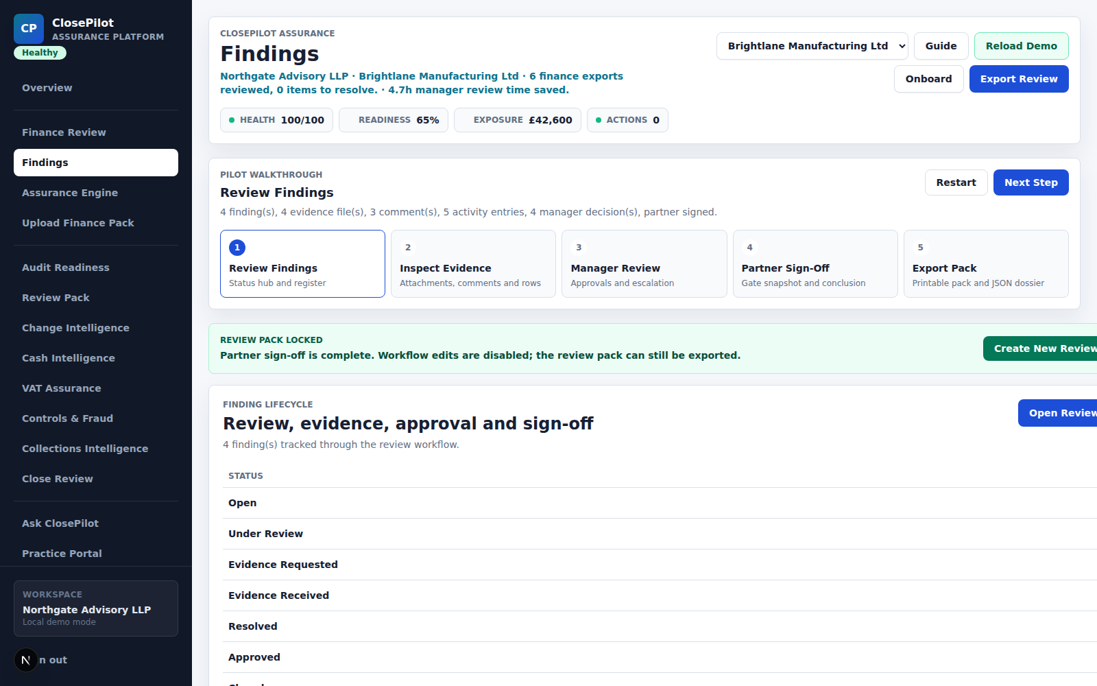Open Ask ClosePilot

(x=96, y=523)
